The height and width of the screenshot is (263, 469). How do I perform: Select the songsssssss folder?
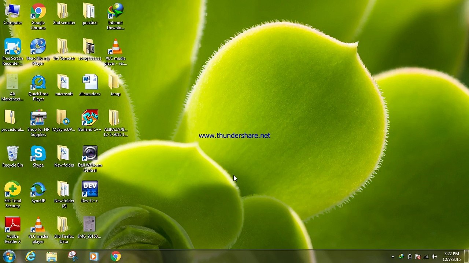[90, 50]
